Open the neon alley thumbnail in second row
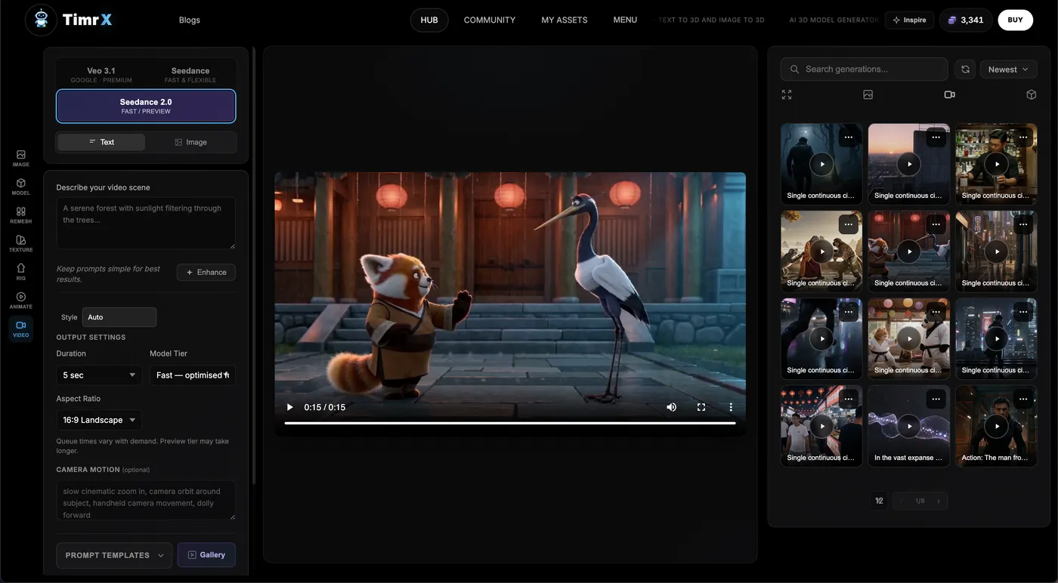Viewport: 1058px width, 583px height. pyautogui.click(x=996, y=251)
